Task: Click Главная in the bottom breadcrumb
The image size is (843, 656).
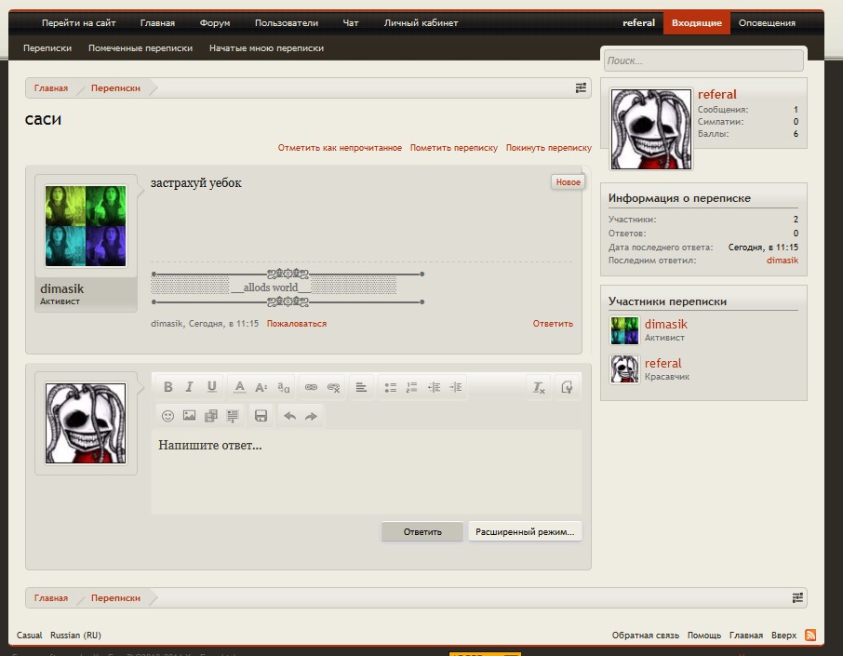Action: (51, 597)
